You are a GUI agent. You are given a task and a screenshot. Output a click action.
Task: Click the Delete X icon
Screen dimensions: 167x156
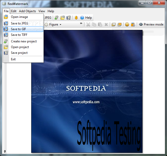(106, 24)
